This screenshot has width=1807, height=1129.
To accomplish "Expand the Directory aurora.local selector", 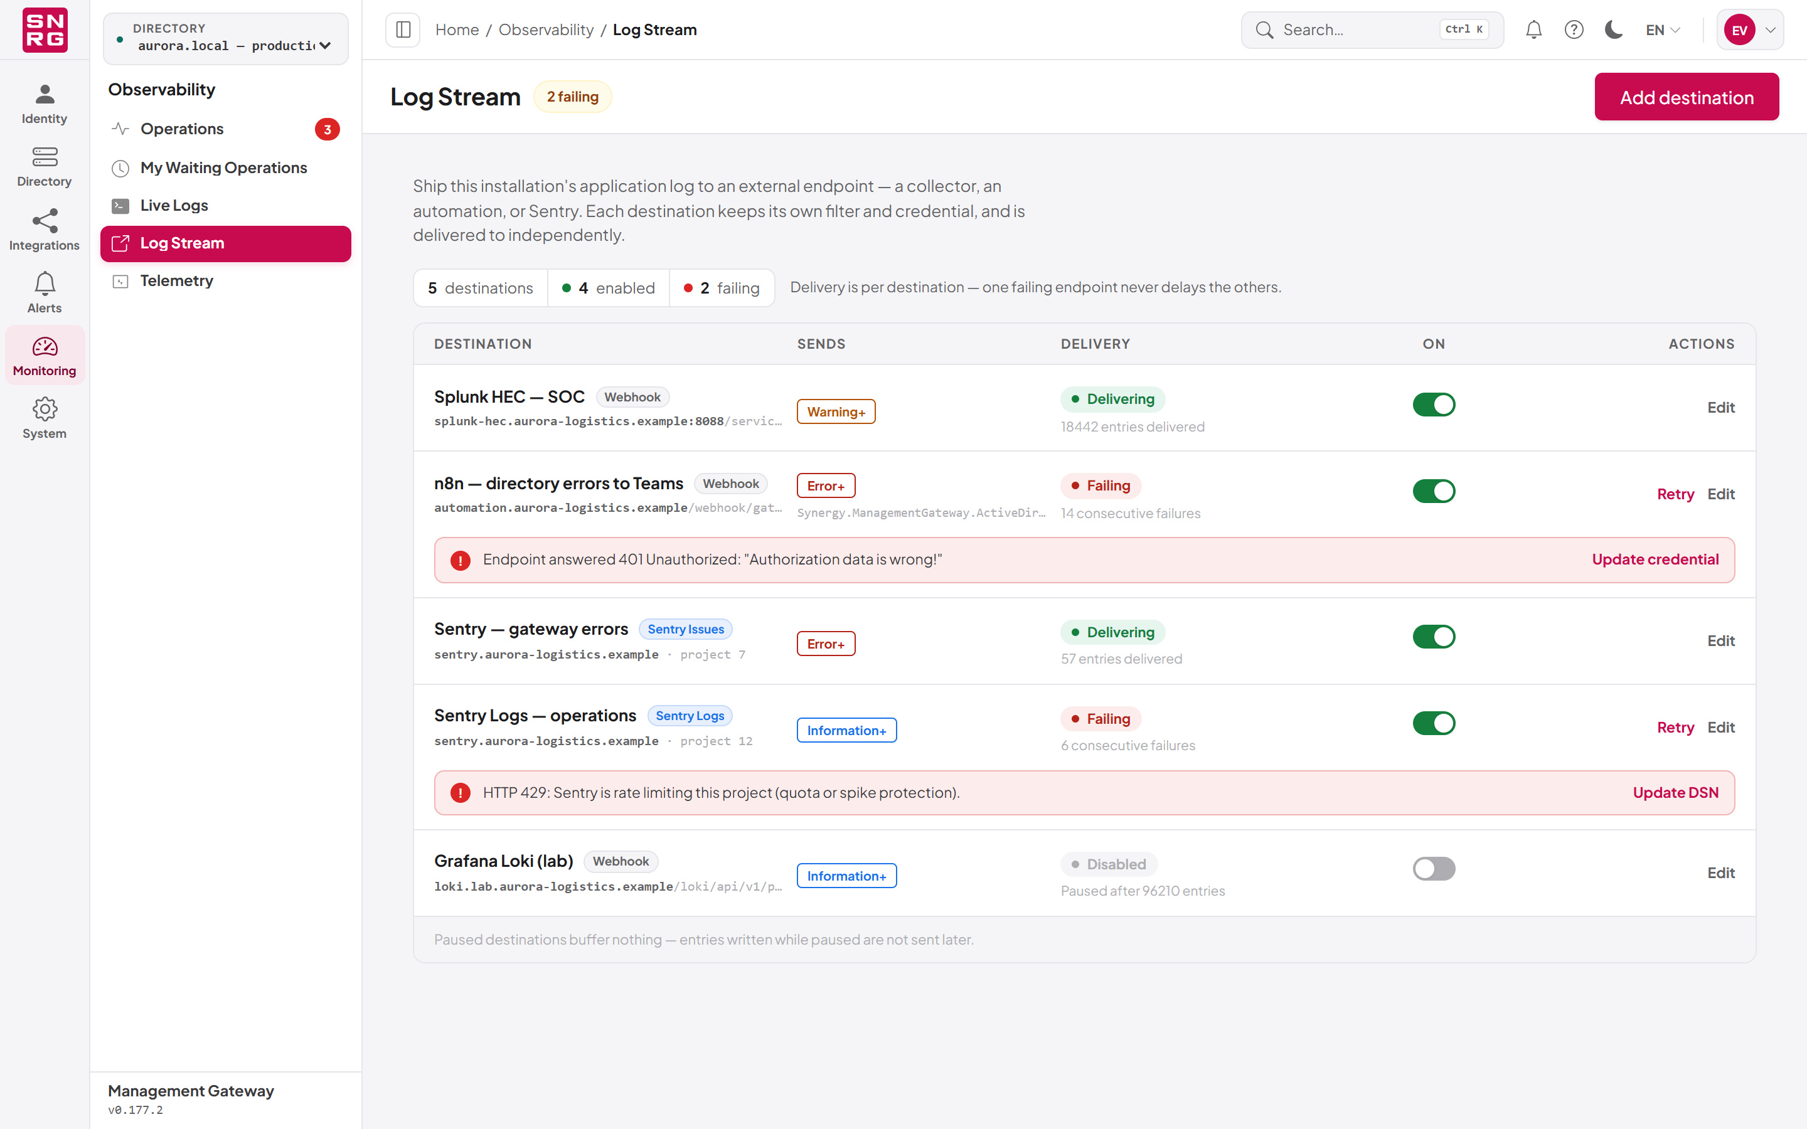I will click(225, 38).
